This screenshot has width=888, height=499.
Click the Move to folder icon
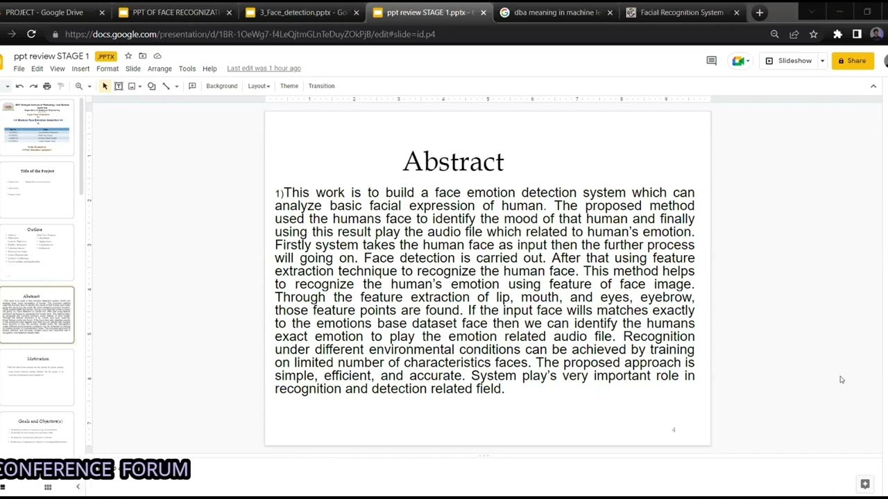[142, 56]
